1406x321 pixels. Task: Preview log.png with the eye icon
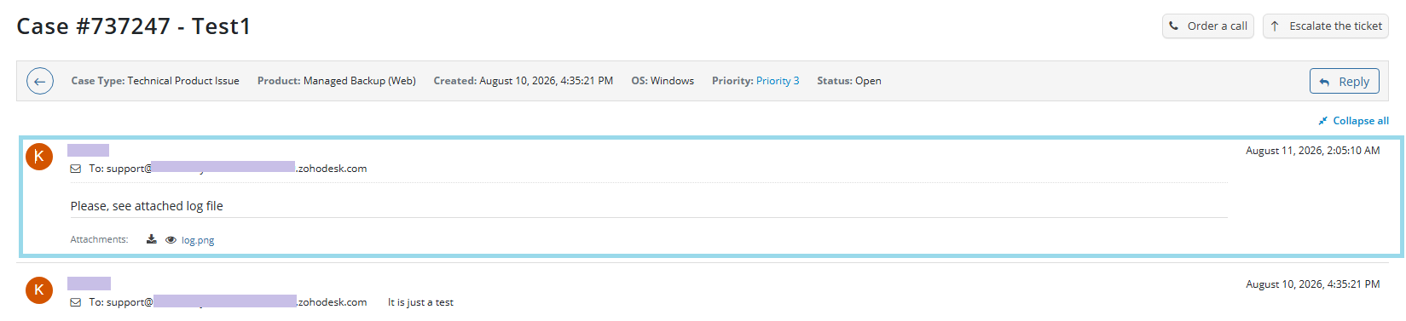[171, 240]
